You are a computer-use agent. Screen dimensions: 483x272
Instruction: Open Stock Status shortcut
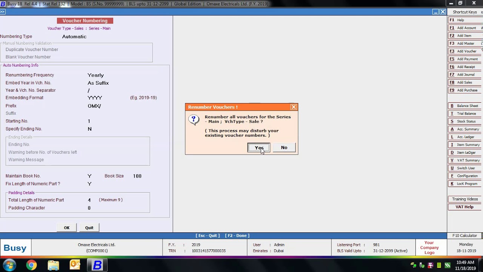(x=465, y=121)
